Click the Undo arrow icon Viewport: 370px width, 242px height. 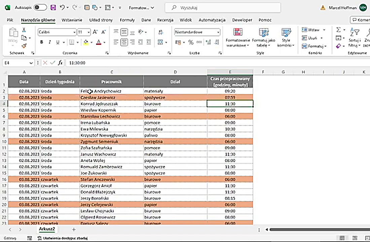62,7
